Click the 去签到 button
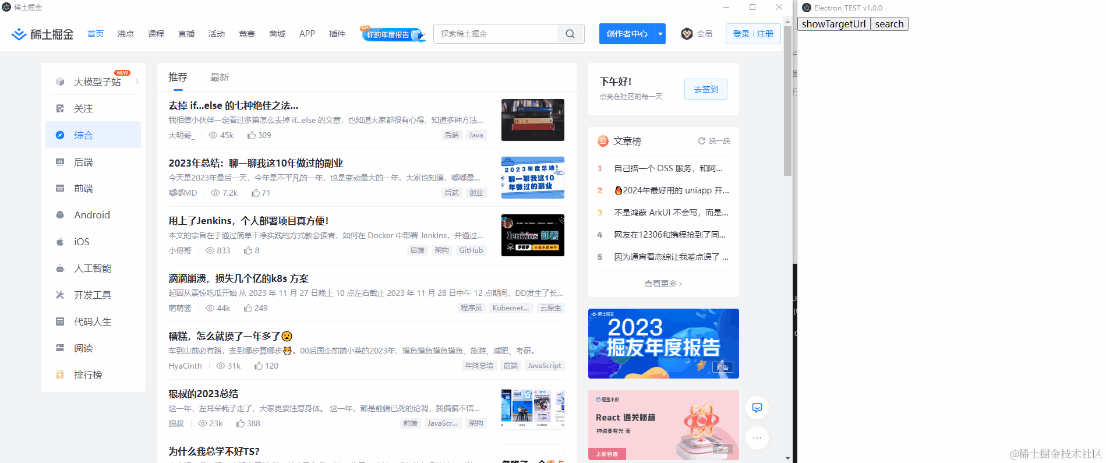The width and height of the screenshot is (1106, 463). 706,89
